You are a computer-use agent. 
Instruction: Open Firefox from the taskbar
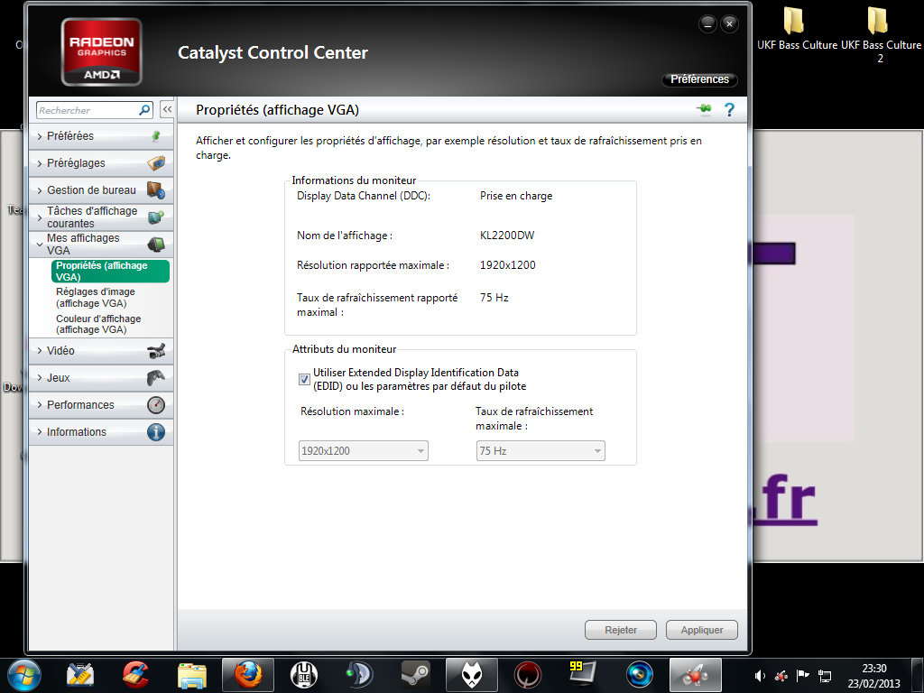coord(245,674)
